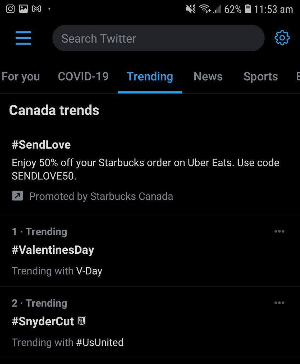Tap the Instagram notification icon in the status bar
The width and height of the screenshot is (300, 364).
pyautogui.click(x=10, y=9)
